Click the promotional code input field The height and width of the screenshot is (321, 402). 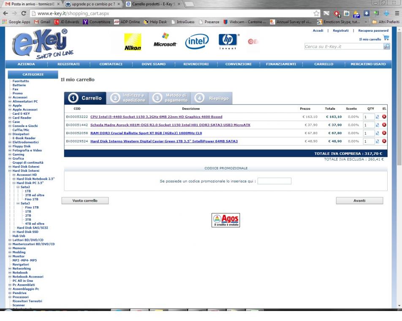pyautogui.click(x=274, y=181)
